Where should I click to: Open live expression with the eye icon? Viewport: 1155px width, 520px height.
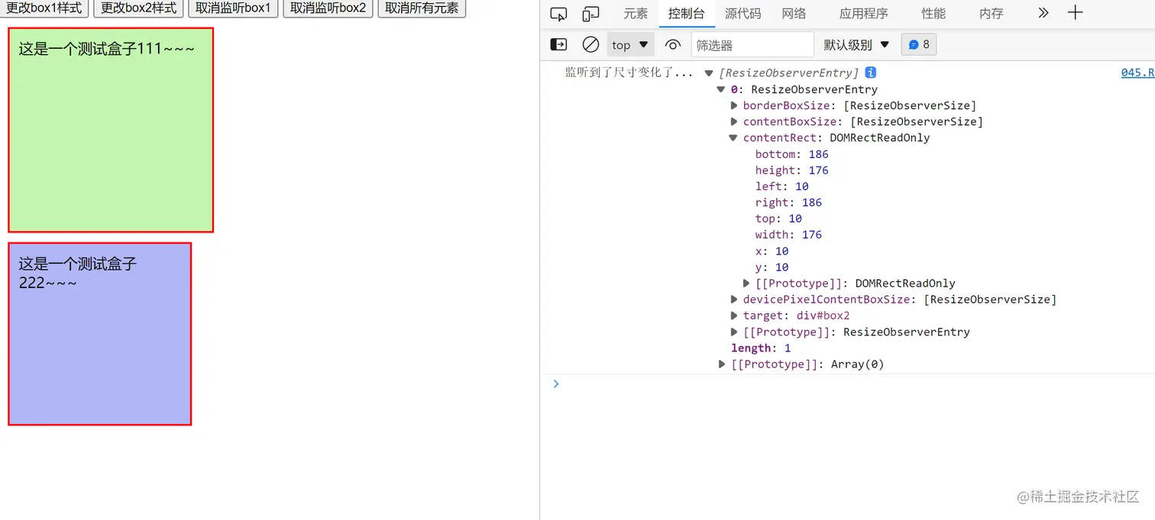pyautogui.click(x=672, y=45)
